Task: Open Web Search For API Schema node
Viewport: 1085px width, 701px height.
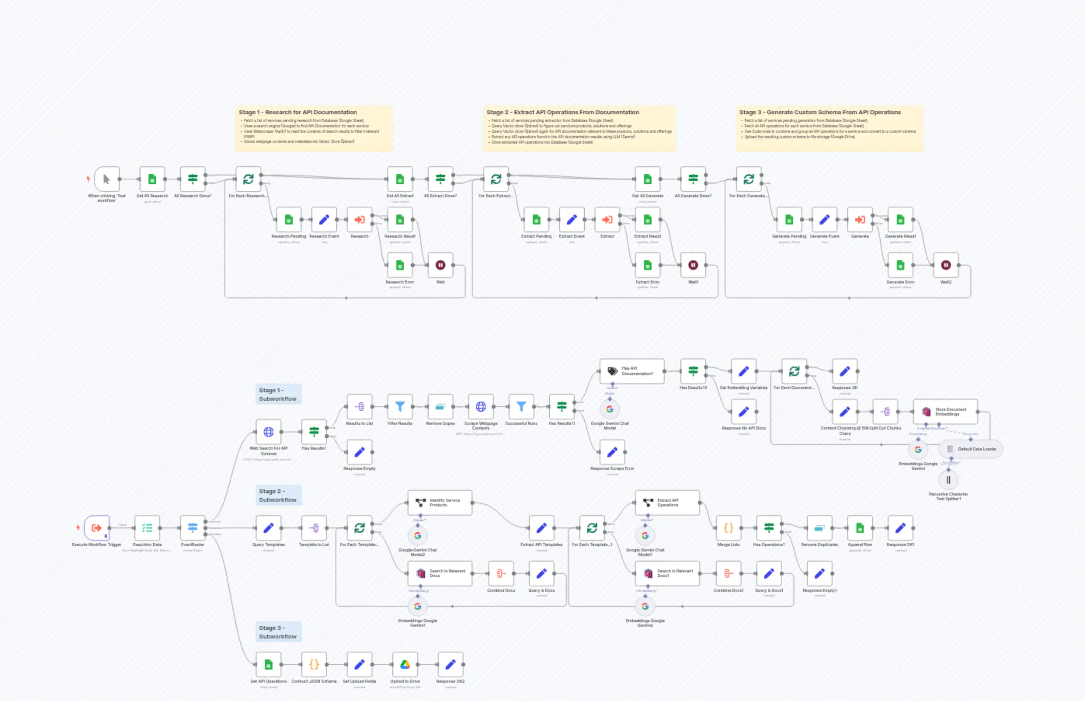Action: 268,432
